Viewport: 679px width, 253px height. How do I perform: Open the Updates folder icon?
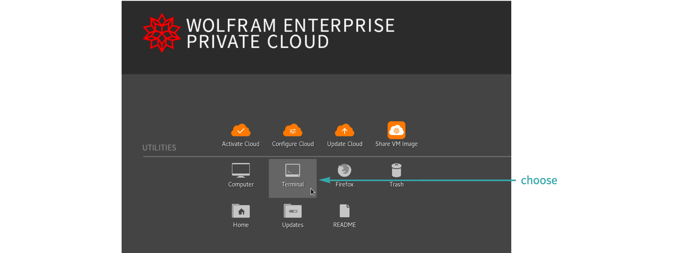[293, 210]
